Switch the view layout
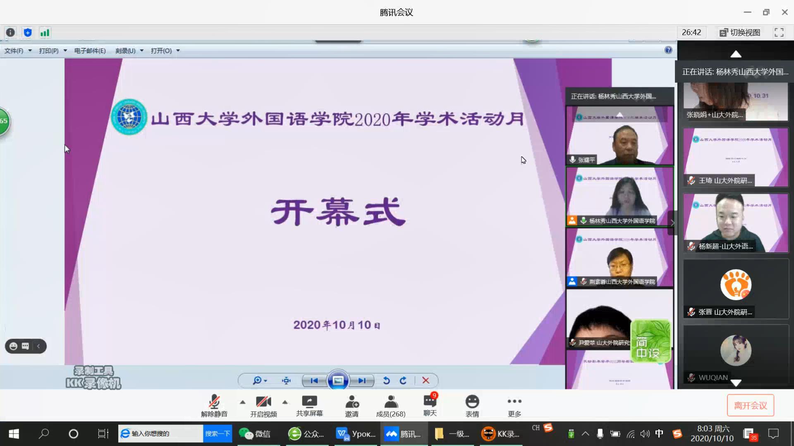The width and height of the screenshot is (794, 446). pos(740,32)
